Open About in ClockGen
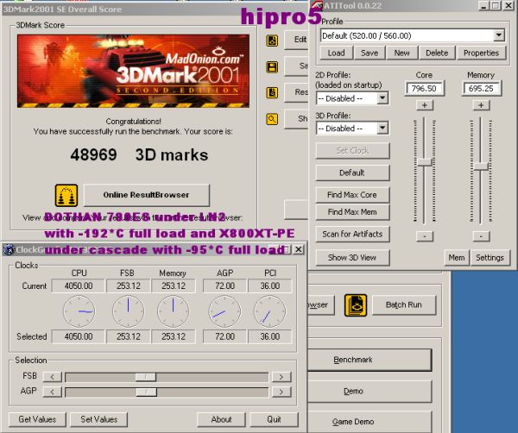Screen dimensions: 518x433 (221, 419)
